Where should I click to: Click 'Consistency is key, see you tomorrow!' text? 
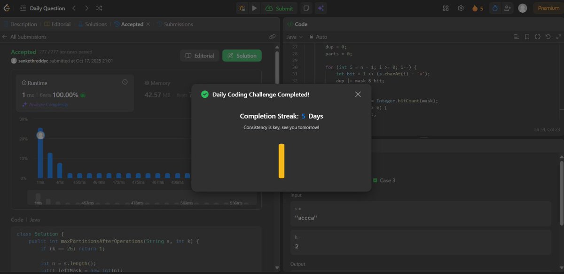[281, 127]
